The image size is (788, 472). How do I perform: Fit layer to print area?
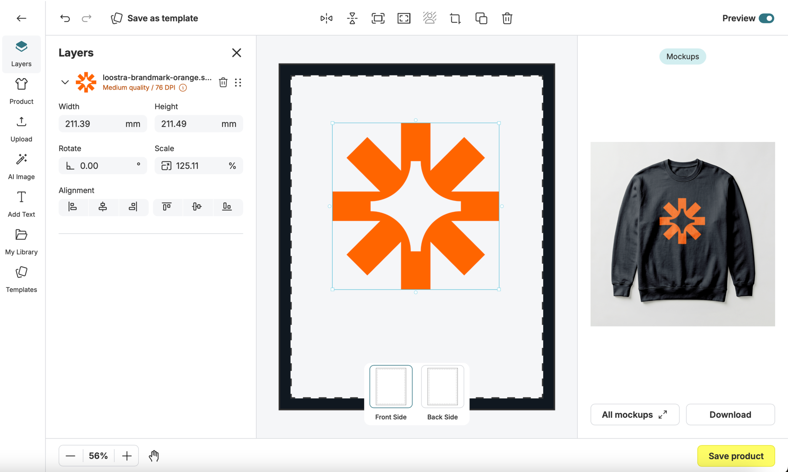(378, 18)
